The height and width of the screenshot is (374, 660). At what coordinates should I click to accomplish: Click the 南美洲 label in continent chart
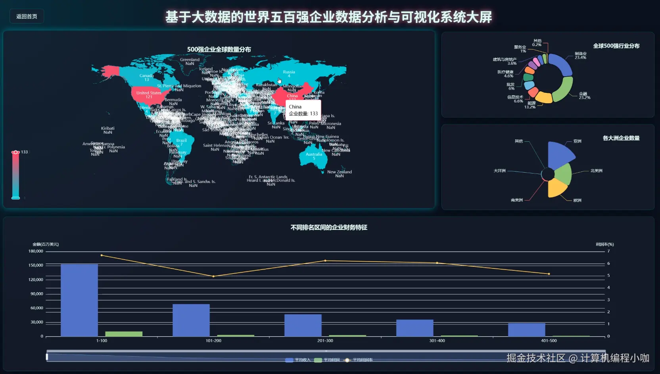(x=517, y=200)
